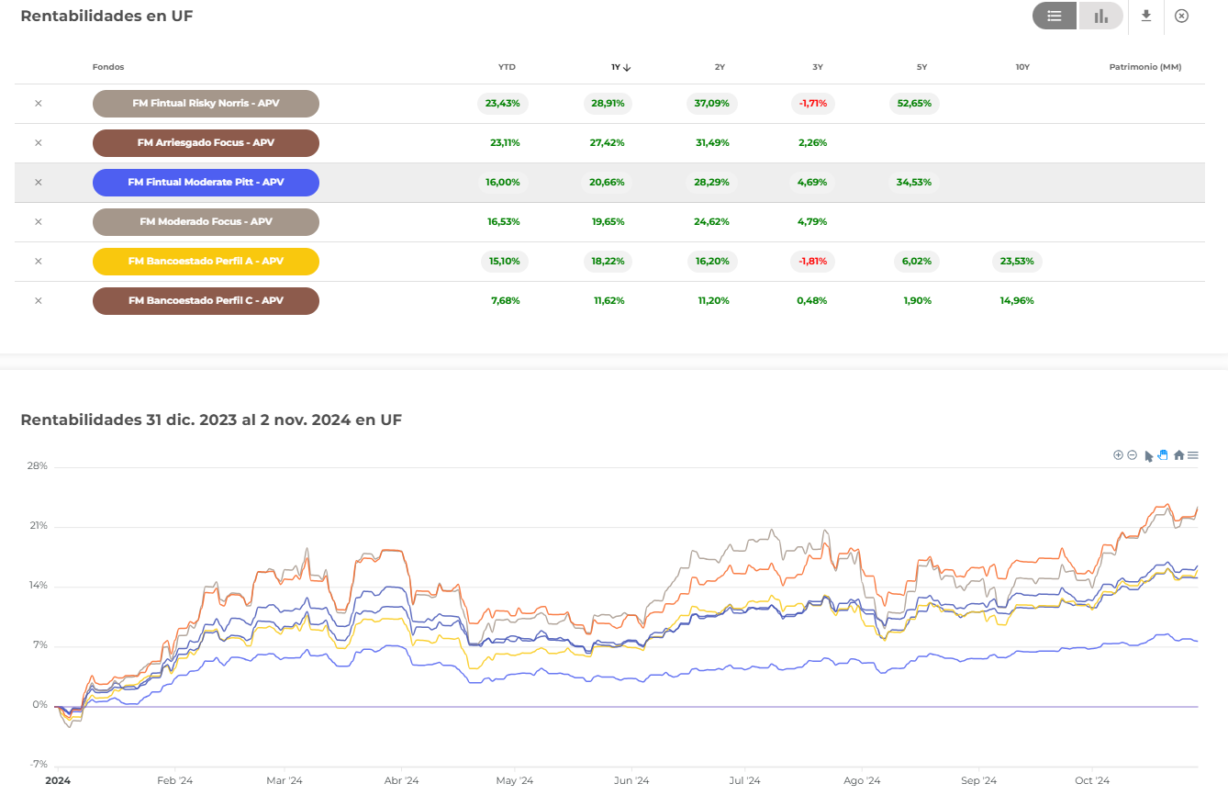Click the -1,81% 3Y value
The height and width of the screenshot is (795, 1228).
coord(813,262)
